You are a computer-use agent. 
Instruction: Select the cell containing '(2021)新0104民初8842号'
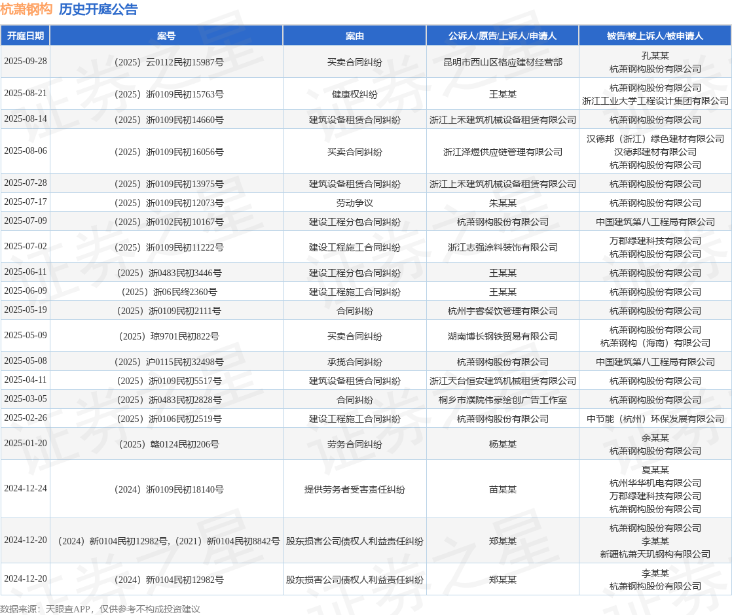point(166,541)
